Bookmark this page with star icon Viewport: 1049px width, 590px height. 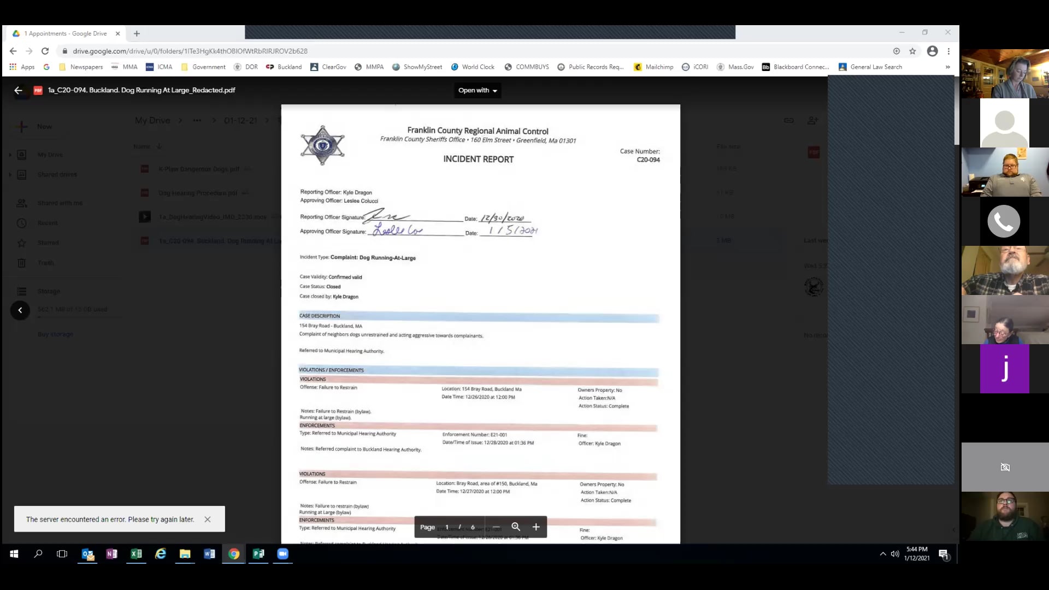point(912,51)
